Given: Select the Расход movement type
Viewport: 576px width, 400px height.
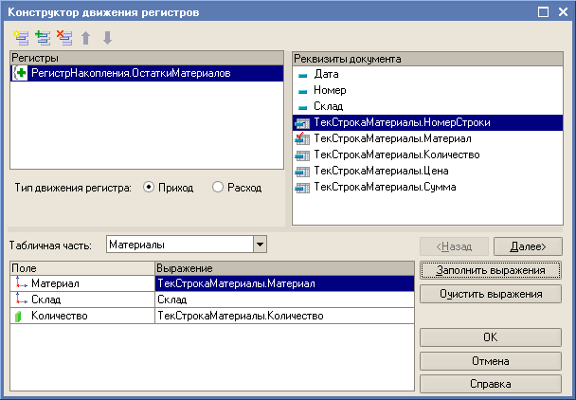Looking at the screenshot, I should pyautogui.click(x=218, y=187).
